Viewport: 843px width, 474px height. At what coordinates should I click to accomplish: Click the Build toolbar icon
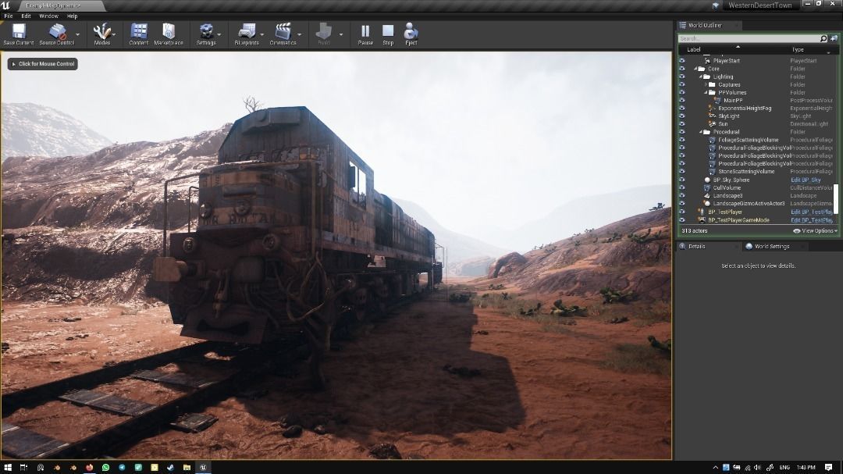[x=324, y=34]
